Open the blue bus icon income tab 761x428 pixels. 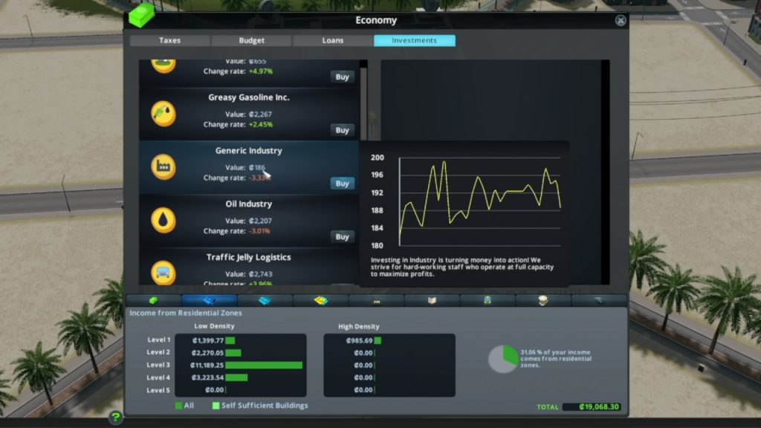point(488,300)
